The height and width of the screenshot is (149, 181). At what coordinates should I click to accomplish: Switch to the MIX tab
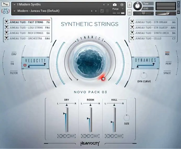(x=167, y=54)
